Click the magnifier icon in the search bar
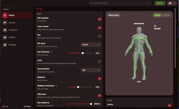 [91, 3]
